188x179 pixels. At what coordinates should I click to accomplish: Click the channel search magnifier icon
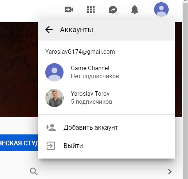(34, 172)
